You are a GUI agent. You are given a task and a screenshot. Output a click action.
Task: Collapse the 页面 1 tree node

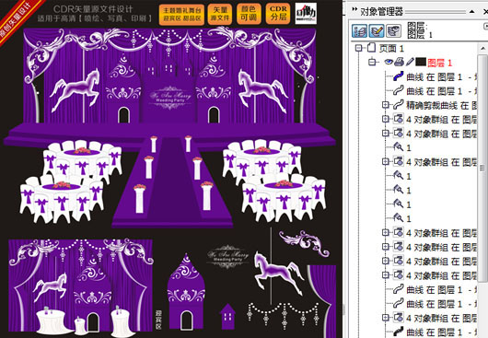point(359,48)
